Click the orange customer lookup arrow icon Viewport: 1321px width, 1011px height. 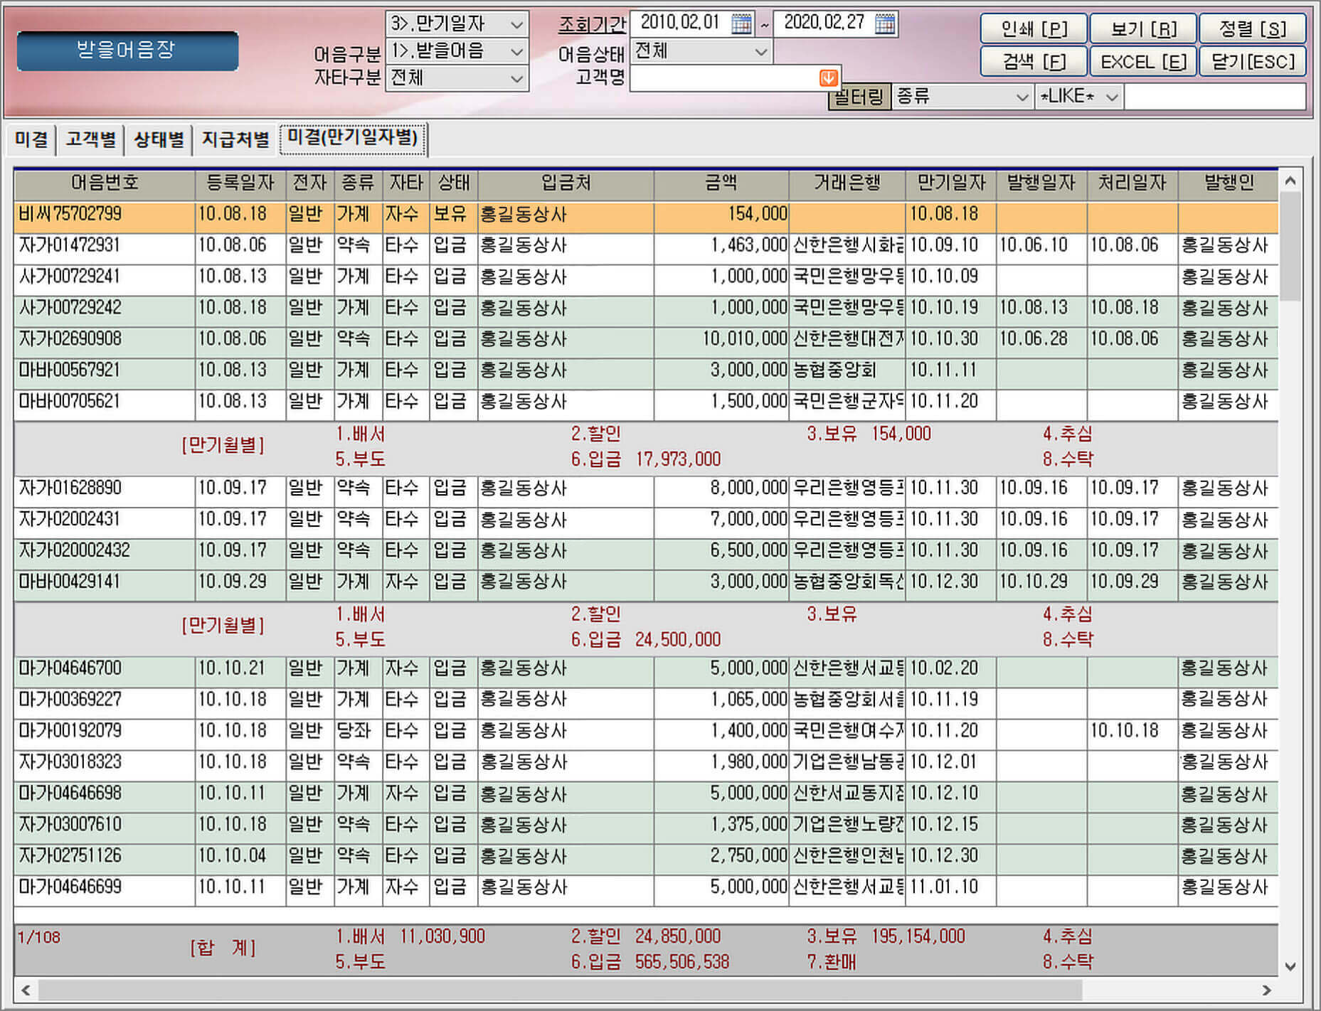click(828, 77)
